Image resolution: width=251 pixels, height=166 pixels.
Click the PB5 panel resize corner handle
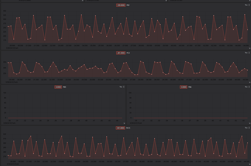click(124, 123)
